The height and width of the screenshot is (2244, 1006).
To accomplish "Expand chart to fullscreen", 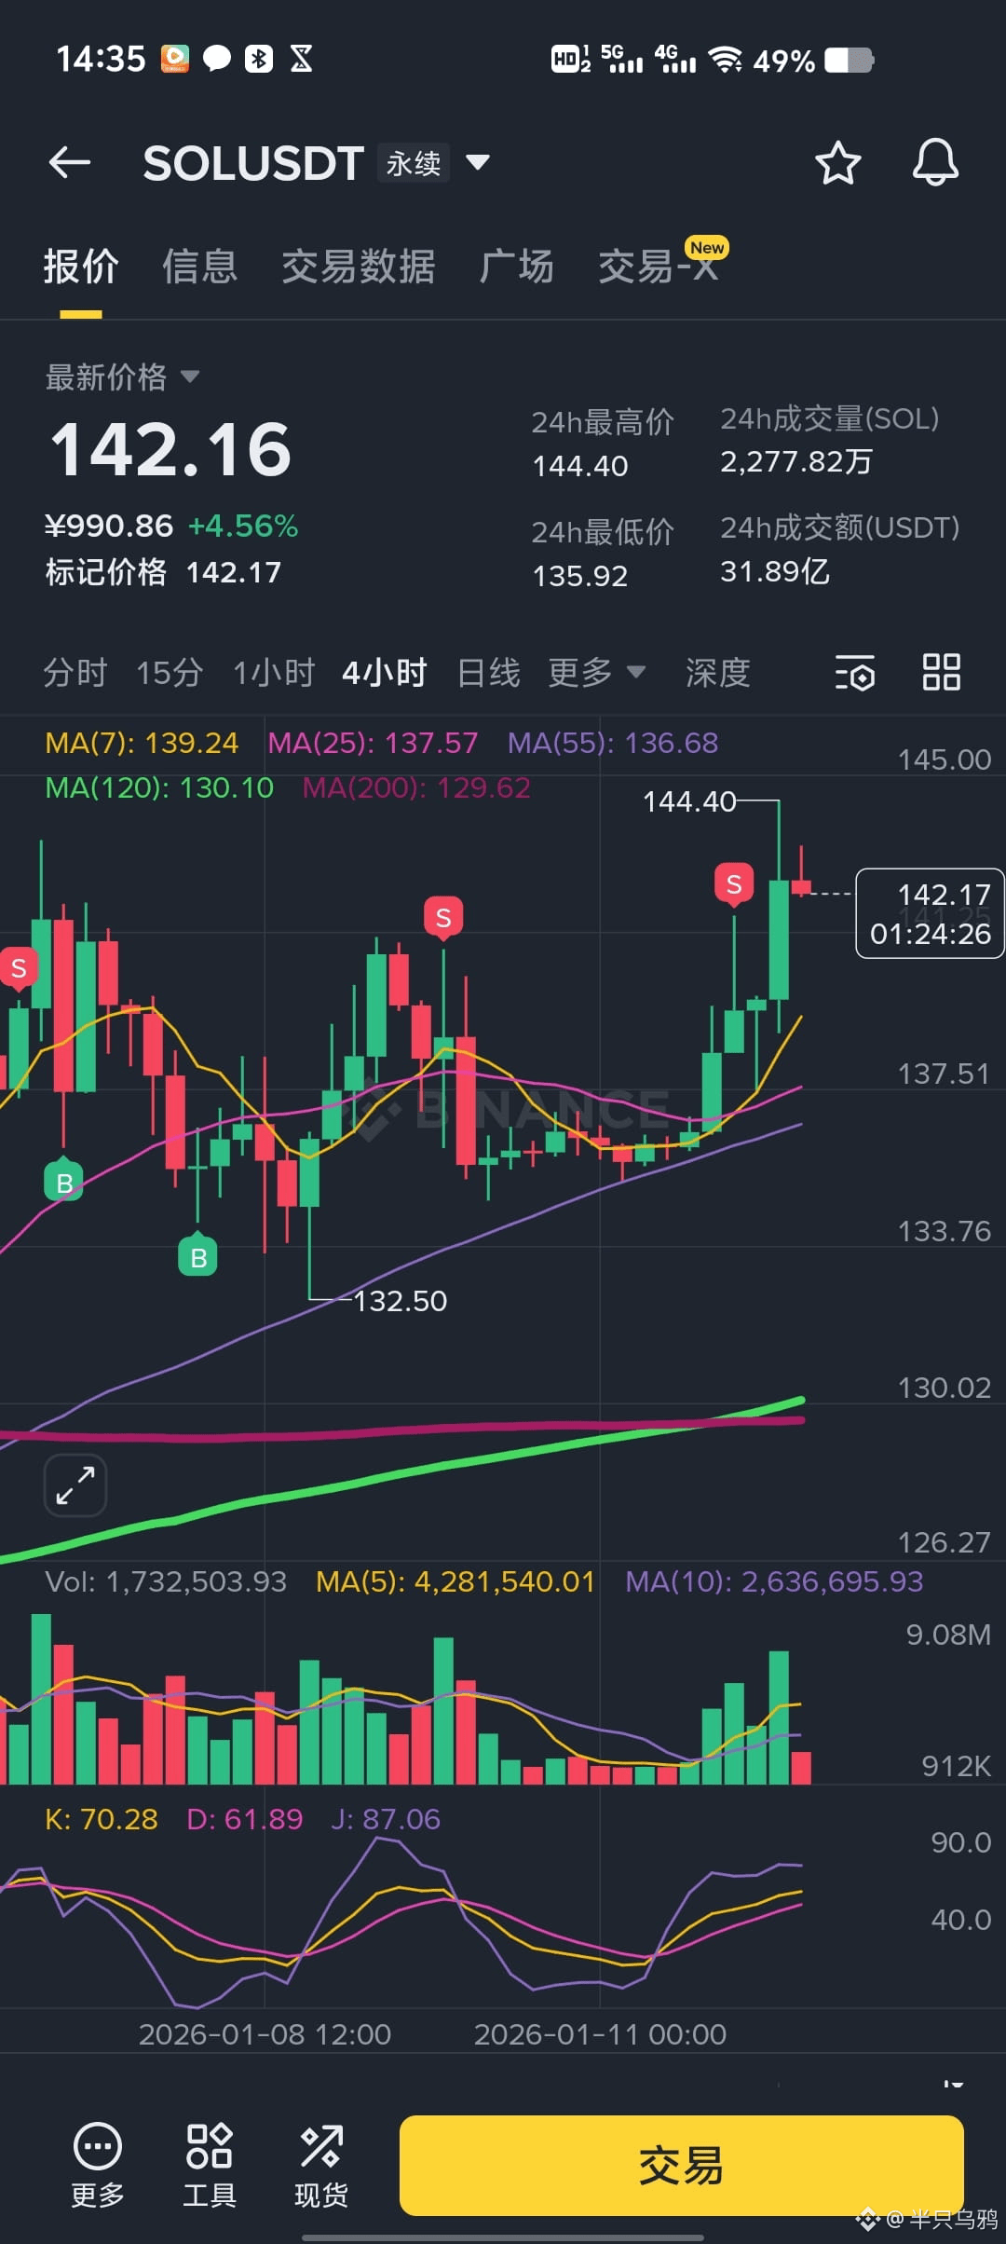I will click(x=75, y=1485).
